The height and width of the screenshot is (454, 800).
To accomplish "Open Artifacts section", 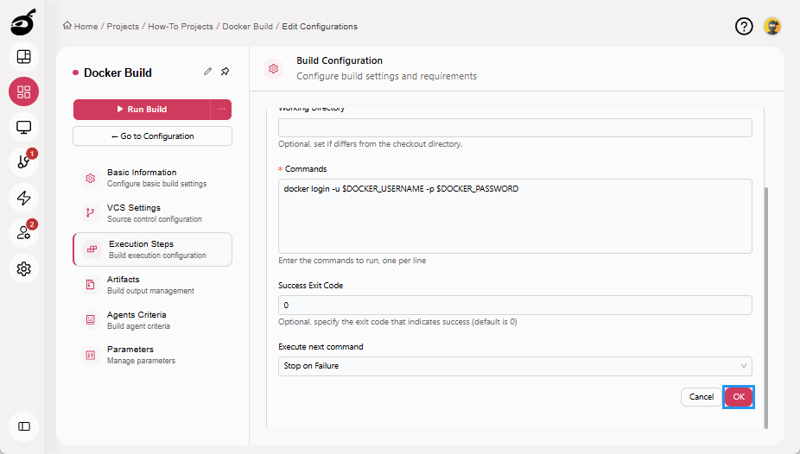I will 153,284.
